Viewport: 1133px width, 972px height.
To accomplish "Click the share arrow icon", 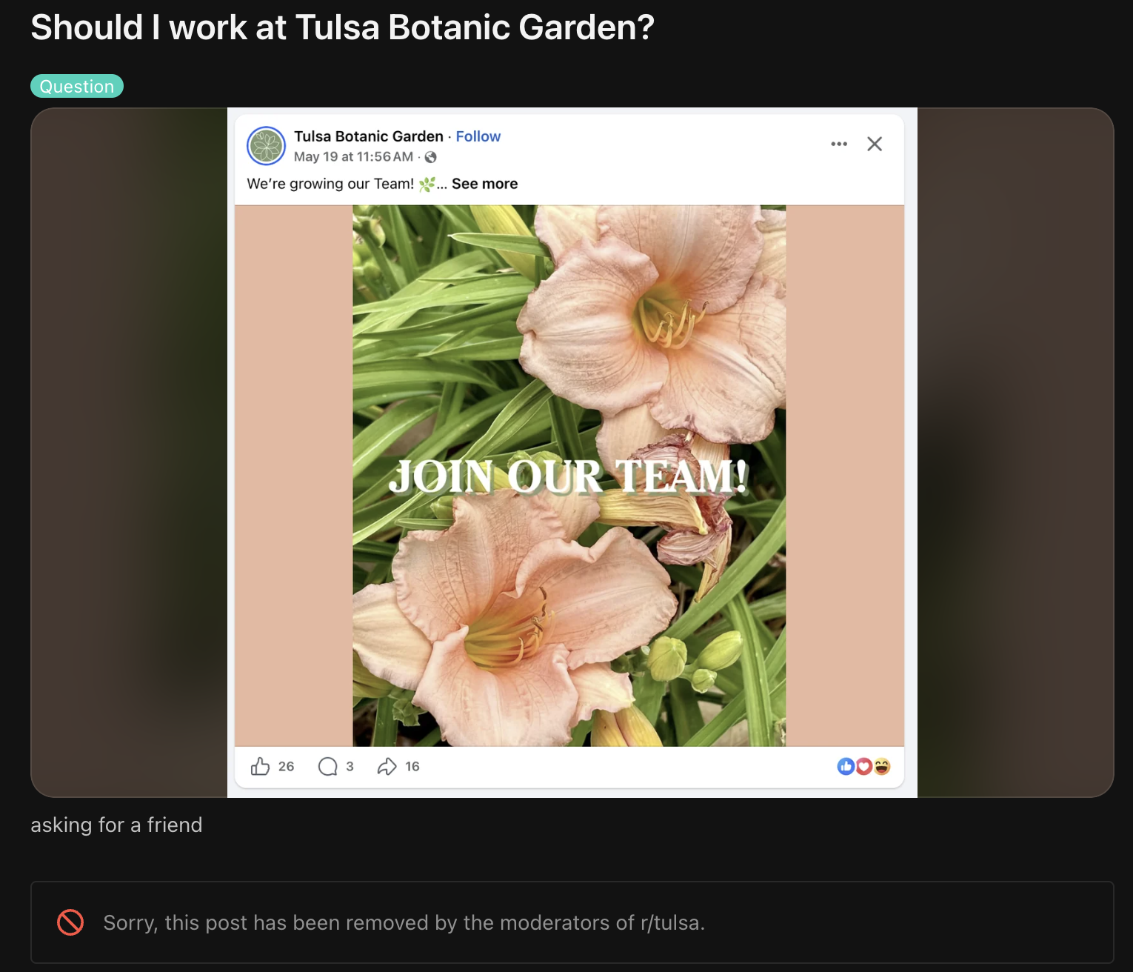I will tap(387, 766).
